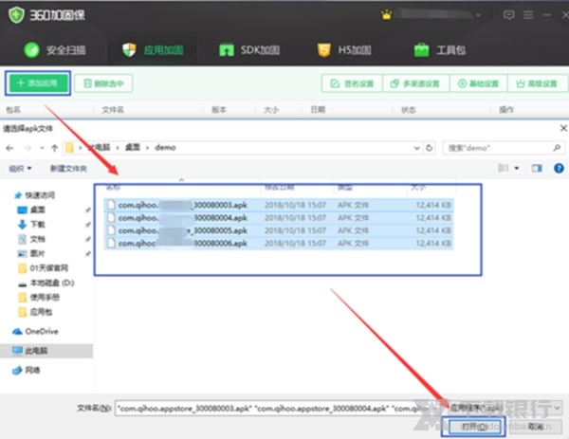Select 图片 in the sidebar
The height and width of the screenshot is (439, 569).
tap(31, 253)
